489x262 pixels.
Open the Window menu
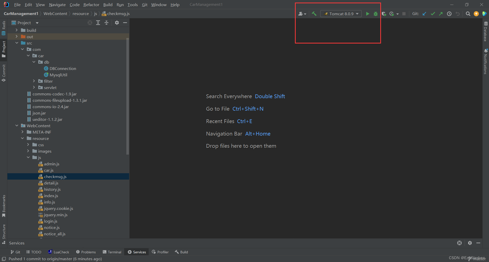coord(159,5)
